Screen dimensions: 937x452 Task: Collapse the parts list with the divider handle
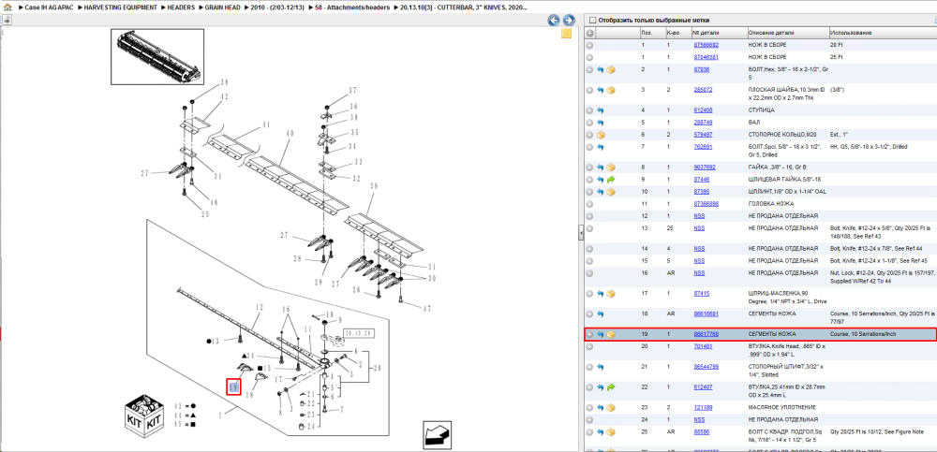coord(581,233)
